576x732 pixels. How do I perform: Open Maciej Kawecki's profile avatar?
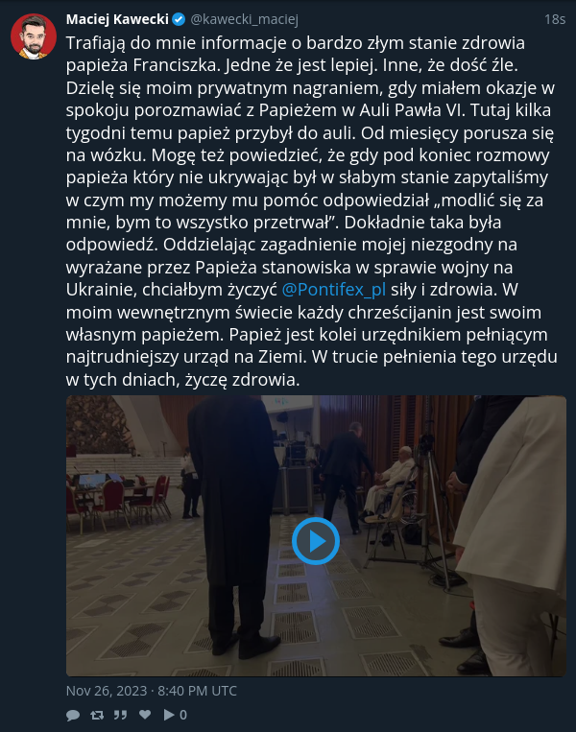click(x=34, y=36)
